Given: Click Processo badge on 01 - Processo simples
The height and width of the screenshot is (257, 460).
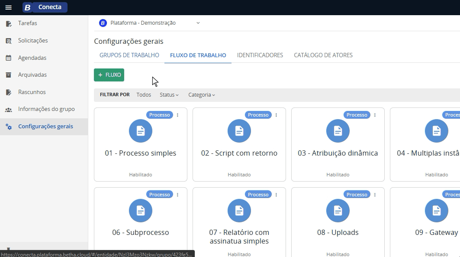Looking at the screenshot, I should (160, 115).
